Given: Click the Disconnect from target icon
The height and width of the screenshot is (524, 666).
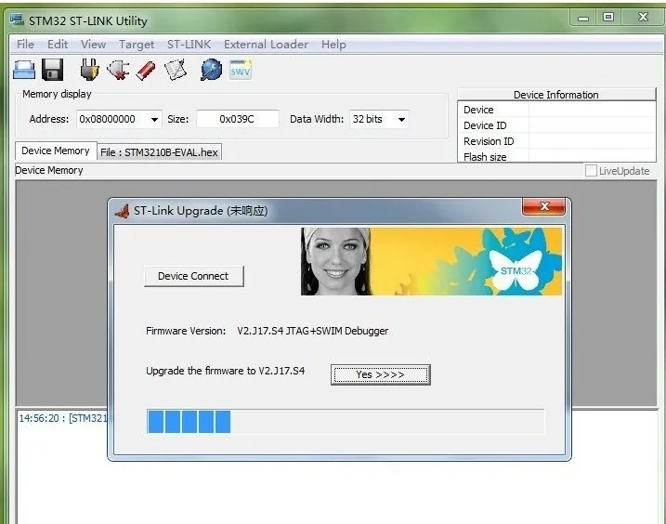Looking at the screenshot, I should coord(118,70).
